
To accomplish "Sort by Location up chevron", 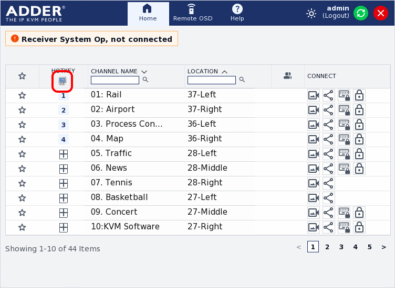I will (x=224, y=72).
